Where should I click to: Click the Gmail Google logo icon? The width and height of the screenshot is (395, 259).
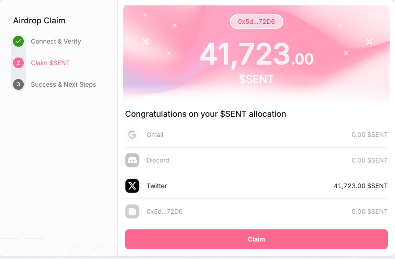(132, 135)
